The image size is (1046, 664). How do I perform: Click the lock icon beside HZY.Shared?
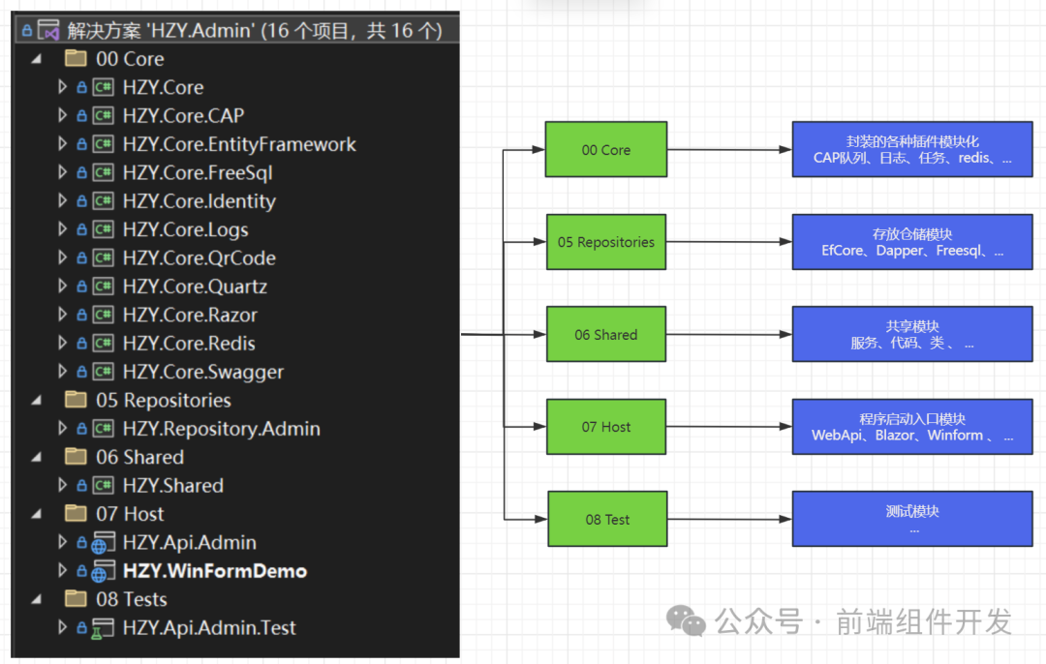click(82, 486)
